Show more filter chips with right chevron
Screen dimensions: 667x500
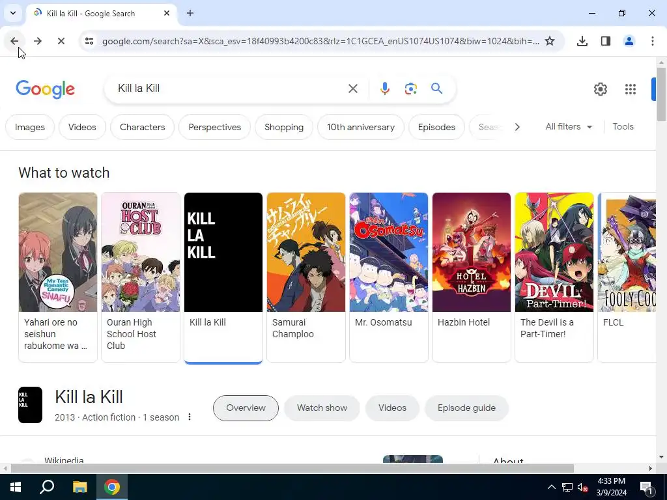tap(517, 127)
